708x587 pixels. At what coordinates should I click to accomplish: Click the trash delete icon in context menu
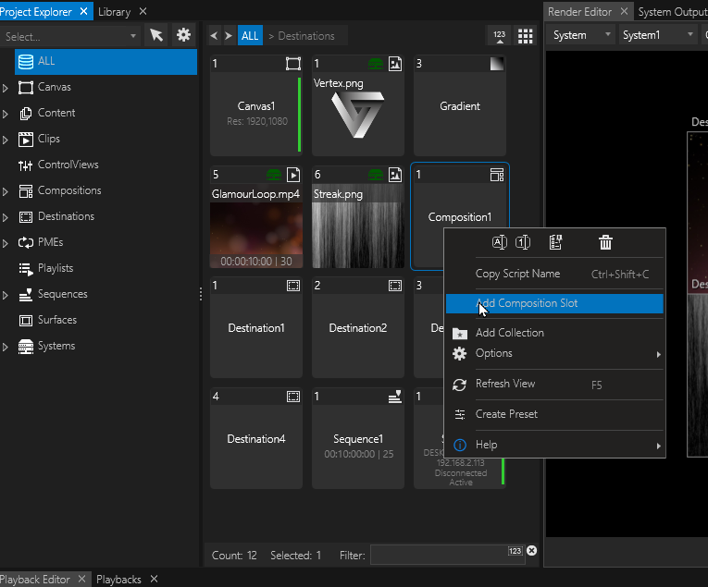605,243
